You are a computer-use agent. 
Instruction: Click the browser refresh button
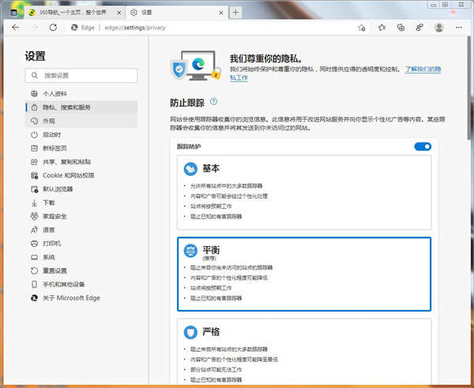(x=53, y=27)
